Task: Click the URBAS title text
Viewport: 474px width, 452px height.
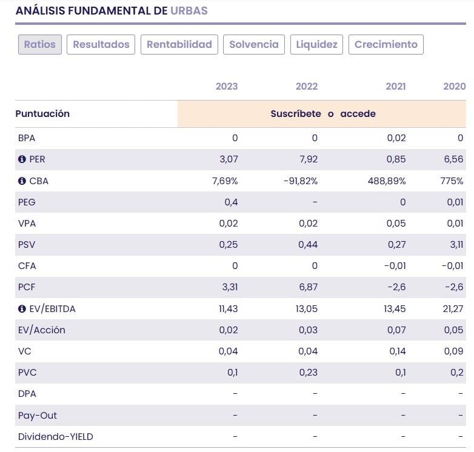Action: pyautogui.click(x=189, y=11)
